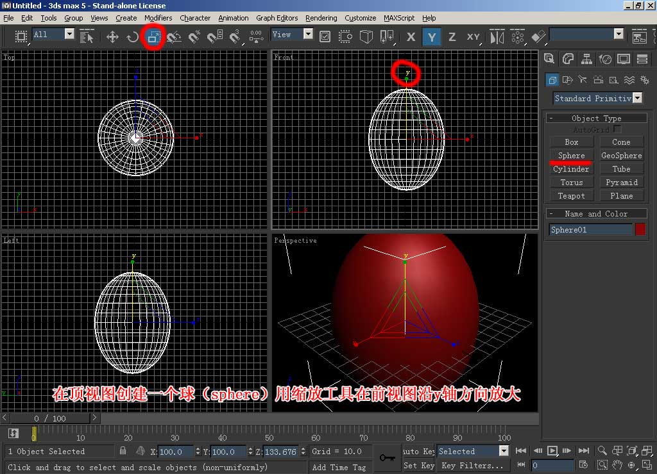Click the Torus primitive button
Image resolution: width=657 pixels, height=474 pixels.
[x=571, y=183]
